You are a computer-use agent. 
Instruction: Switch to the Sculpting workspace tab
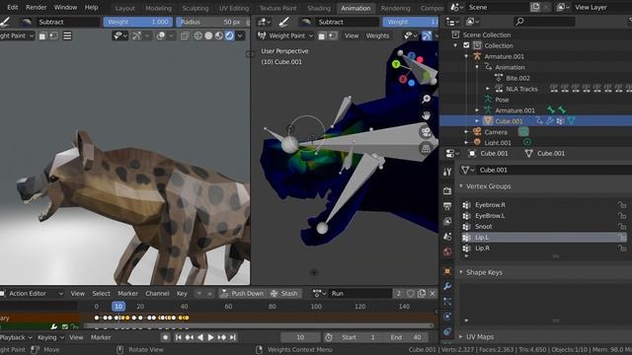196,8
